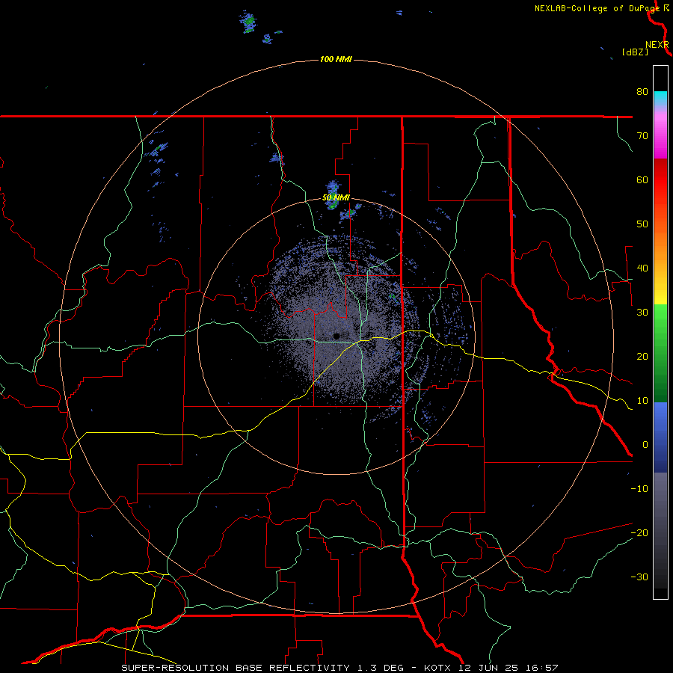Click the KOTX station identifier in the caption
The image size is (673, 673).
[x=437, y=668]
